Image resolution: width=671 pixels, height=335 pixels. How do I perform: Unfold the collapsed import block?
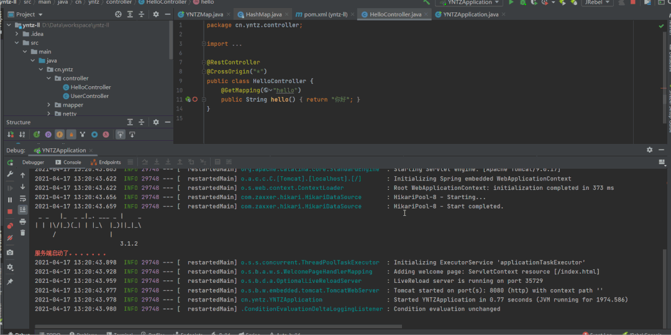point(204,44)
